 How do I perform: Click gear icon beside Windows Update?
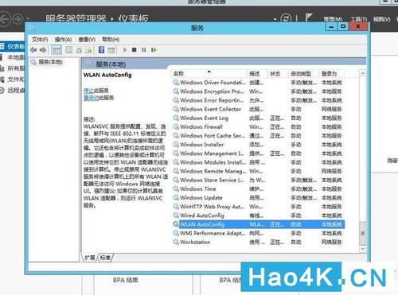[x=176, y=197]
